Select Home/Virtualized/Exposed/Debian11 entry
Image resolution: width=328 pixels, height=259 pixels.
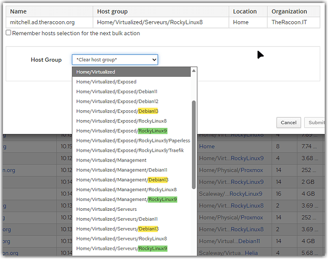tap(117, 92)
